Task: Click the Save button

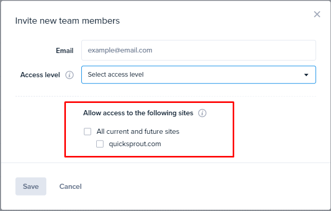Action: [x=31, y=186]
